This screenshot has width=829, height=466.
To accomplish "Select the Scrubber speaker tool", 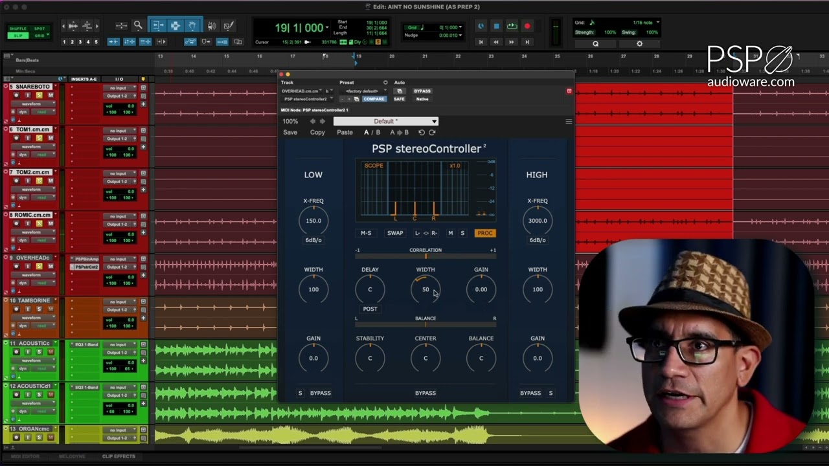I will coord(212,26).
